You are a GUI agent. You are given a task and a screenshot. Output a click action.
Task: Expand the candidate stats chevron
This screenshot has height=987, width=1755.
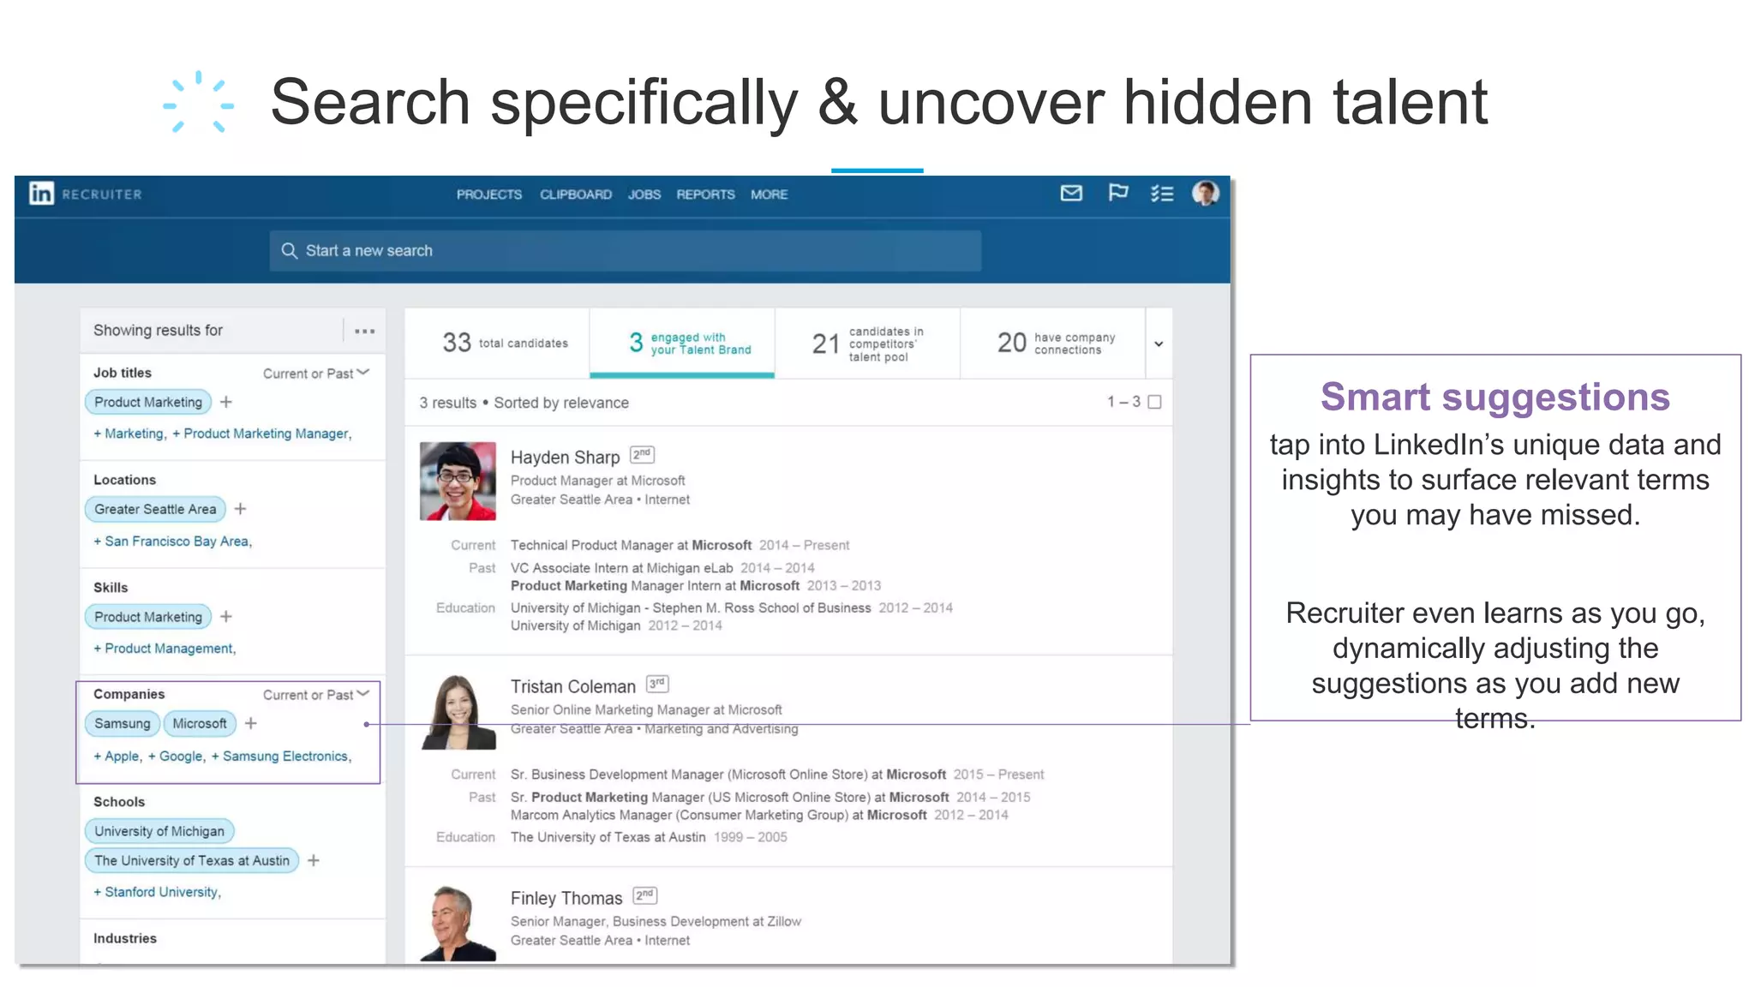tap(1159, 344)
